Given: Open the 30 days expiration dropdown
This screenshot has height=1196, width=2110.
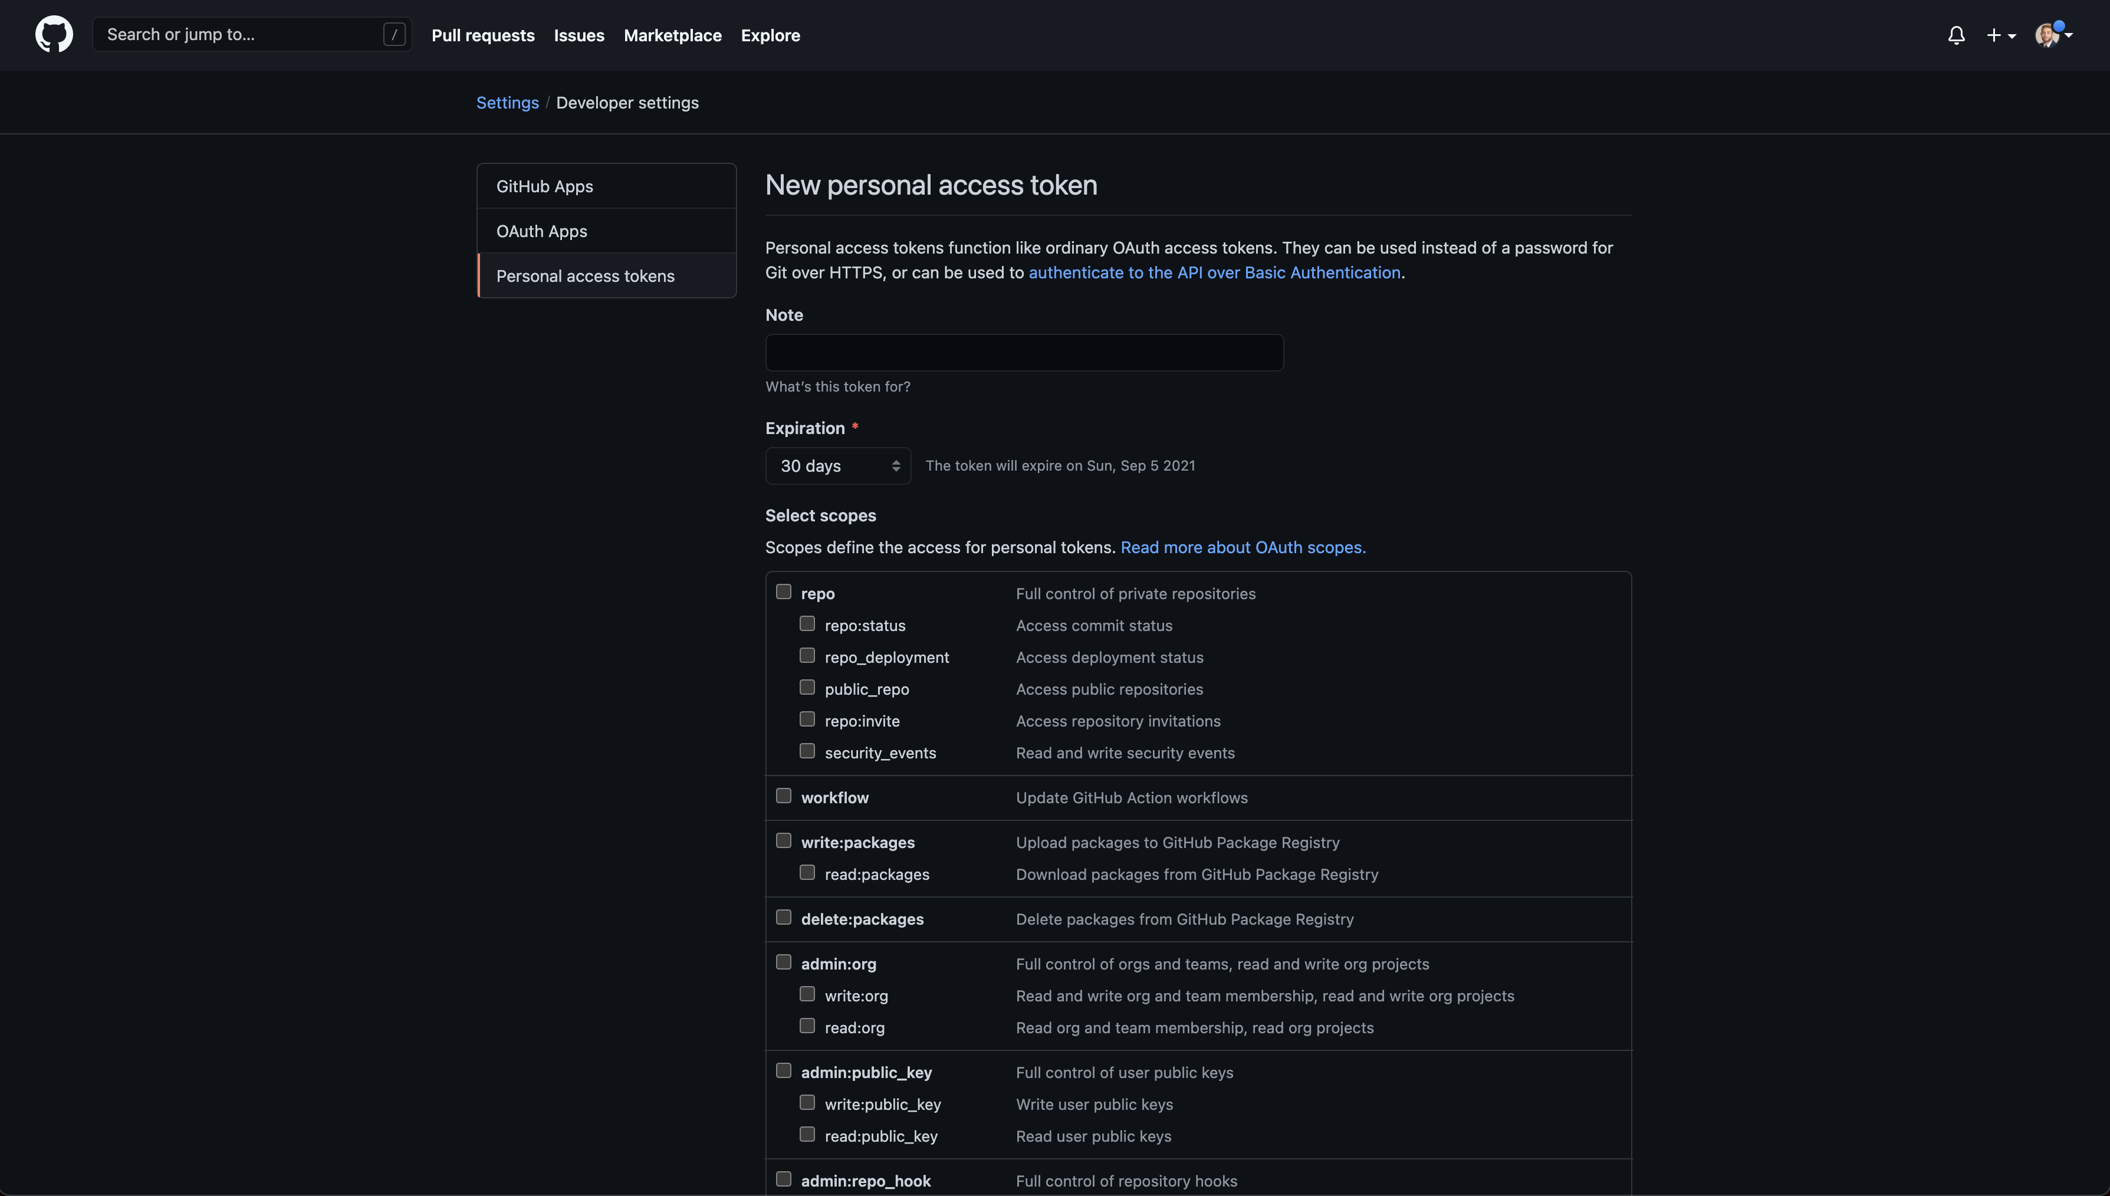Looking at the screenshot, I should (x=838, y=466).
